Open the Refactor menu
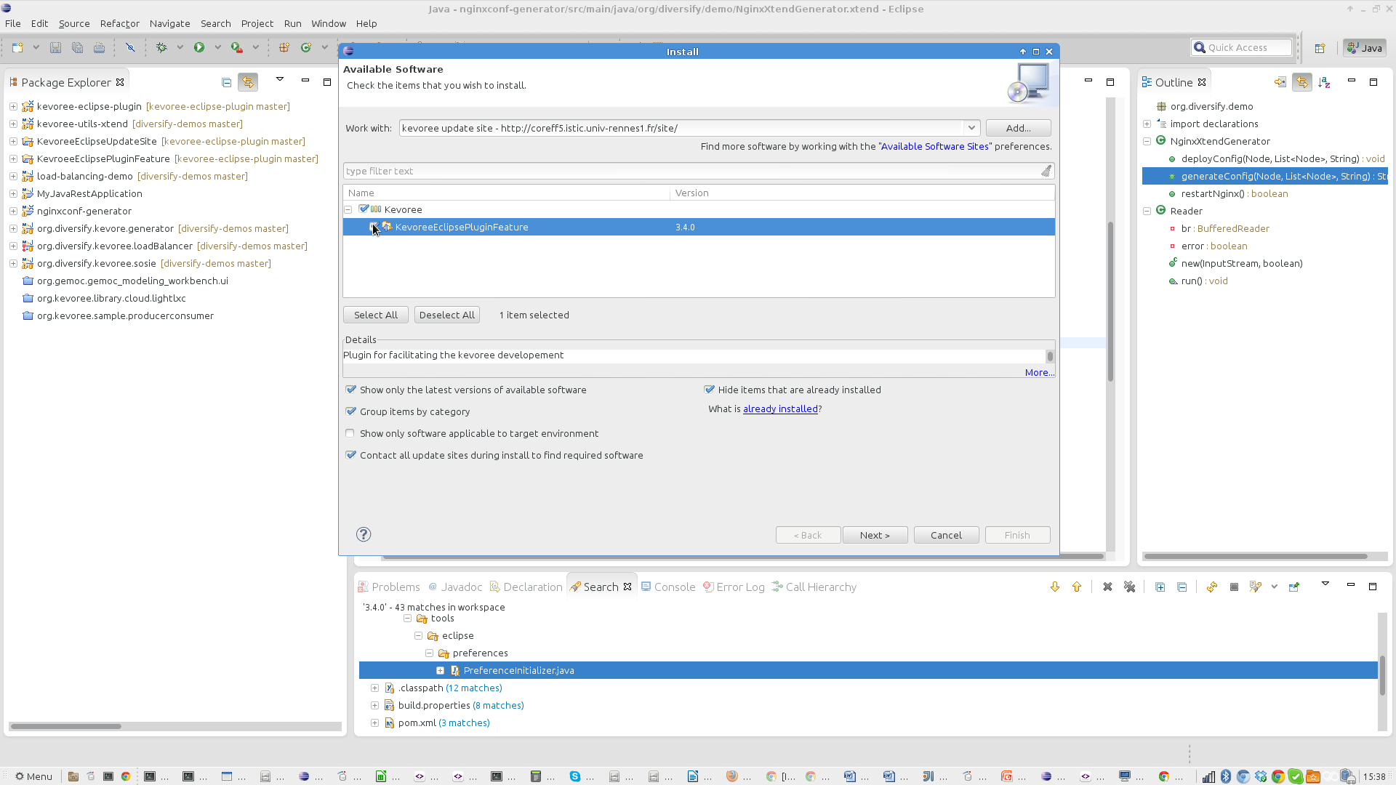The height and width of the screenshot is (785, 1396). [119, 23]
